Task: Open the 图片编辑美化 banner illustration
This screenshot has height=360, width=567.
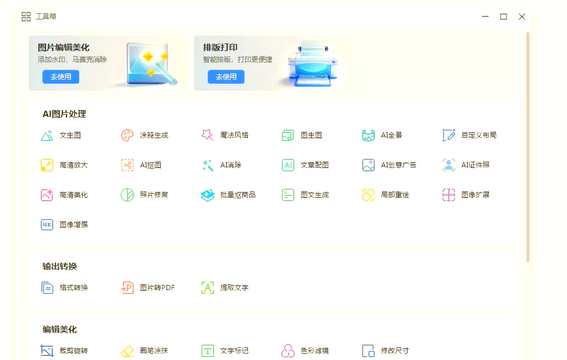Action: coord(151,64)
